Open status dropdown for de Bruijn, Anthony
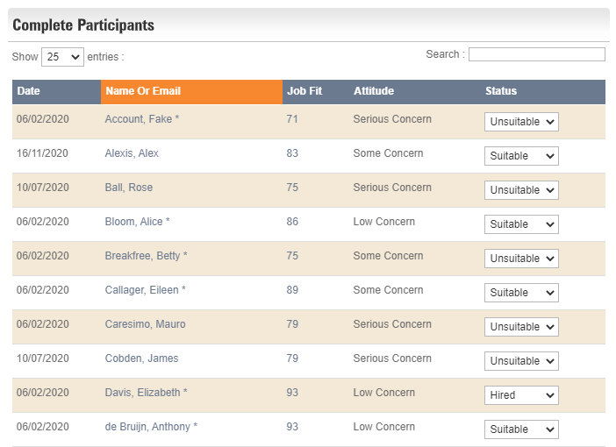Viewport: 616px width, 447px height. pyautogui.click(x=521, y=429)
